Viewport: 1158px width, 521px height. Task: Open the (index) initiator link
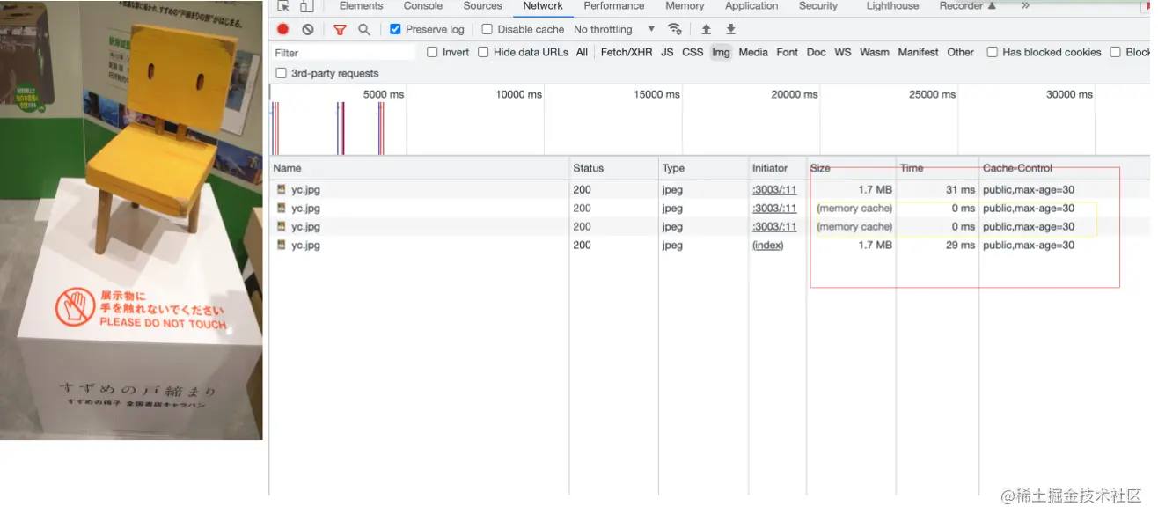(767, 245)
